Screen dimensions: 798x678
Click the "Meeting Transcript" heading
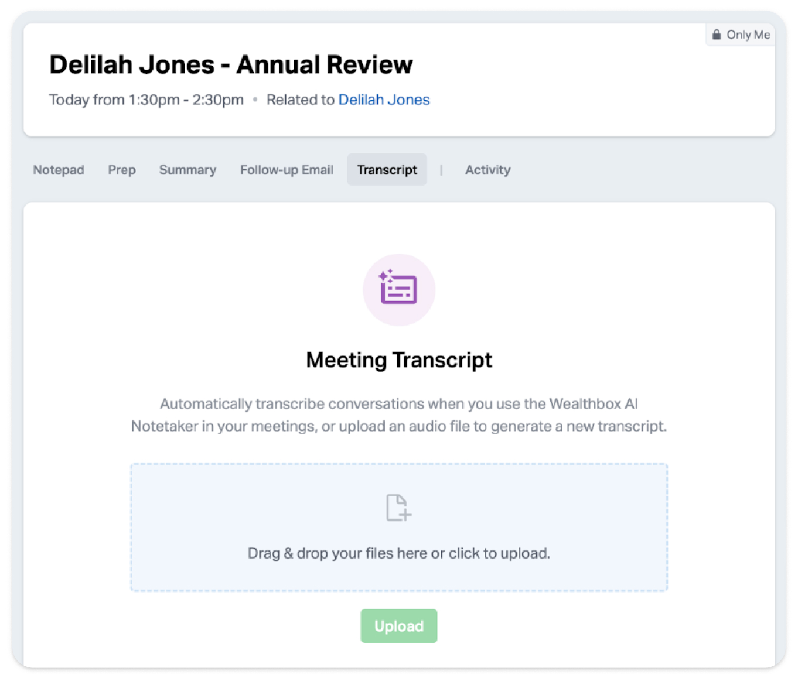[398, 359]
